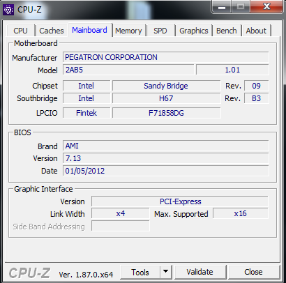
Task: Click the Manufacturer field PEGATRON CORPORATION
Action: pos(166,57)
